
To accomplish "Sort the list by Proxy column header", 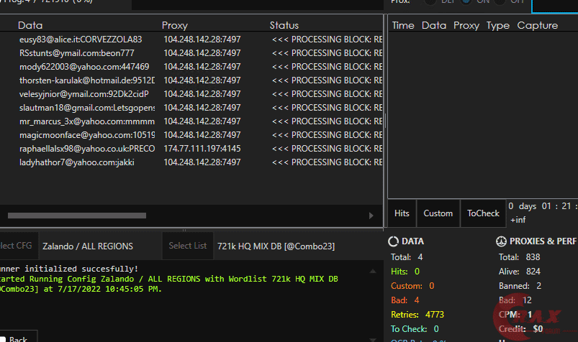I will coord(175,25).
